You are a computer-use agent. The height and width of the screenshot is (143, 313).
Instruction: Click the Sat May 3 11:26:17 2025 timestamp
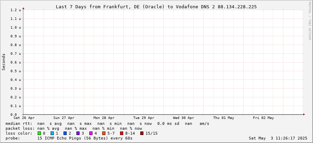point(278,138)
